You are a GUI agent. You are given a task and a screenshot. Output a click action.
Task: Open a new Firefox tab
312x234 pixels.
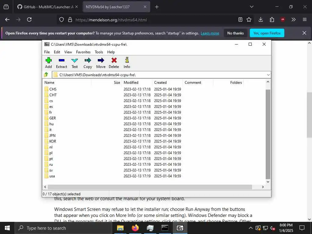click(157, 7)
